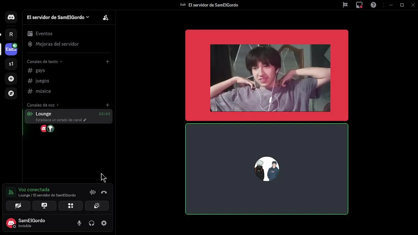Invite people to the server
This screenshot has width=418, height=235.
click(105, 18)
